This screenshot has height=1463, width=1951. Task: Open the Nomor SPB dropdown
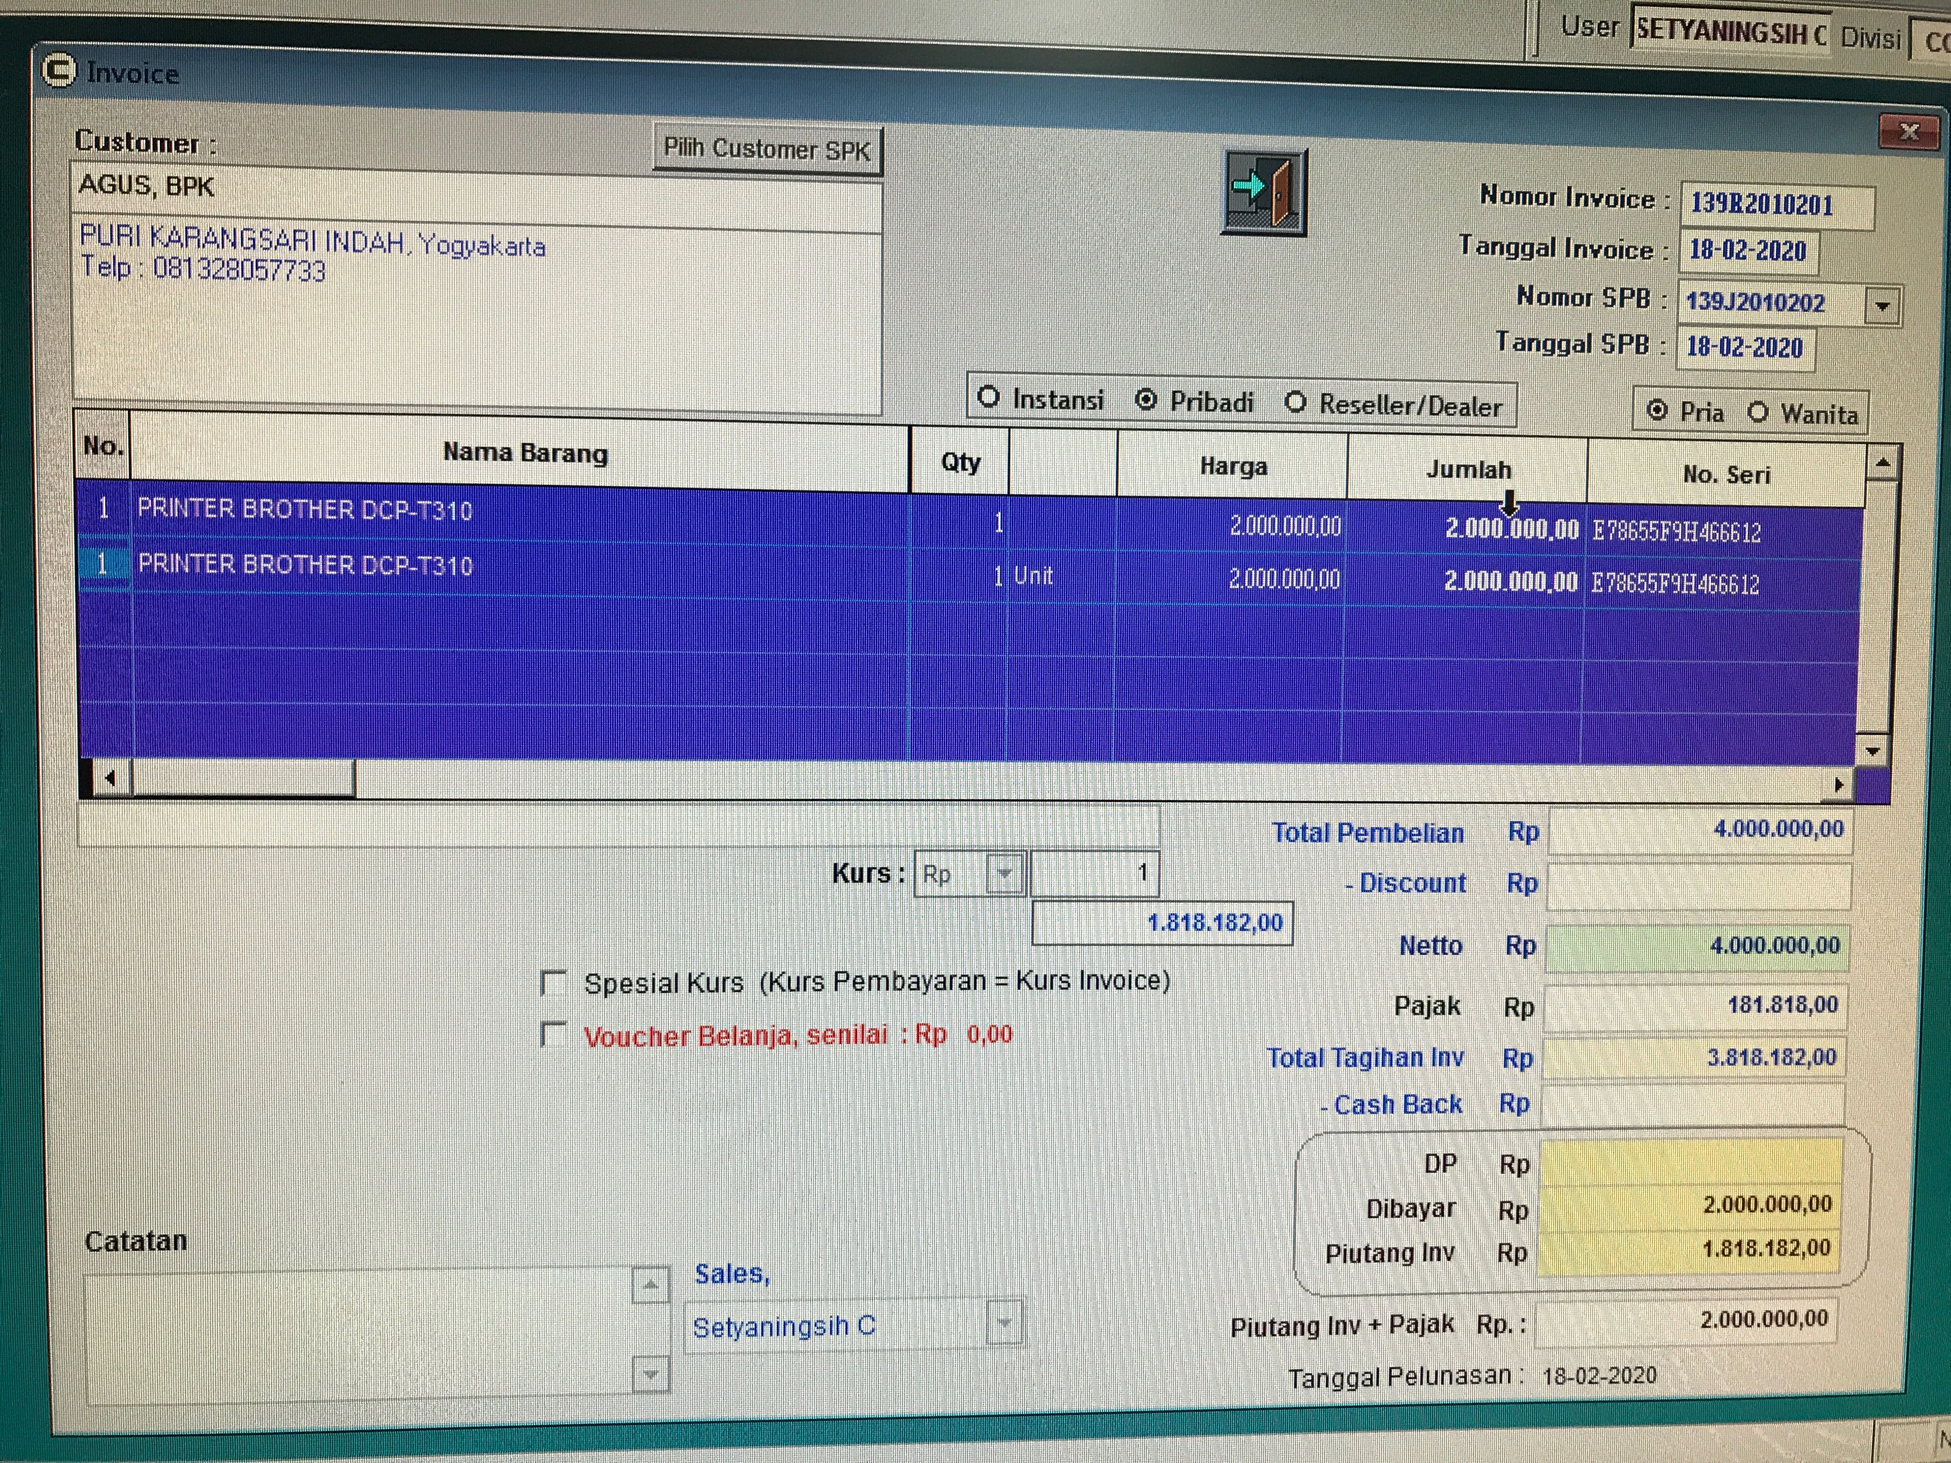(1882, 306)
